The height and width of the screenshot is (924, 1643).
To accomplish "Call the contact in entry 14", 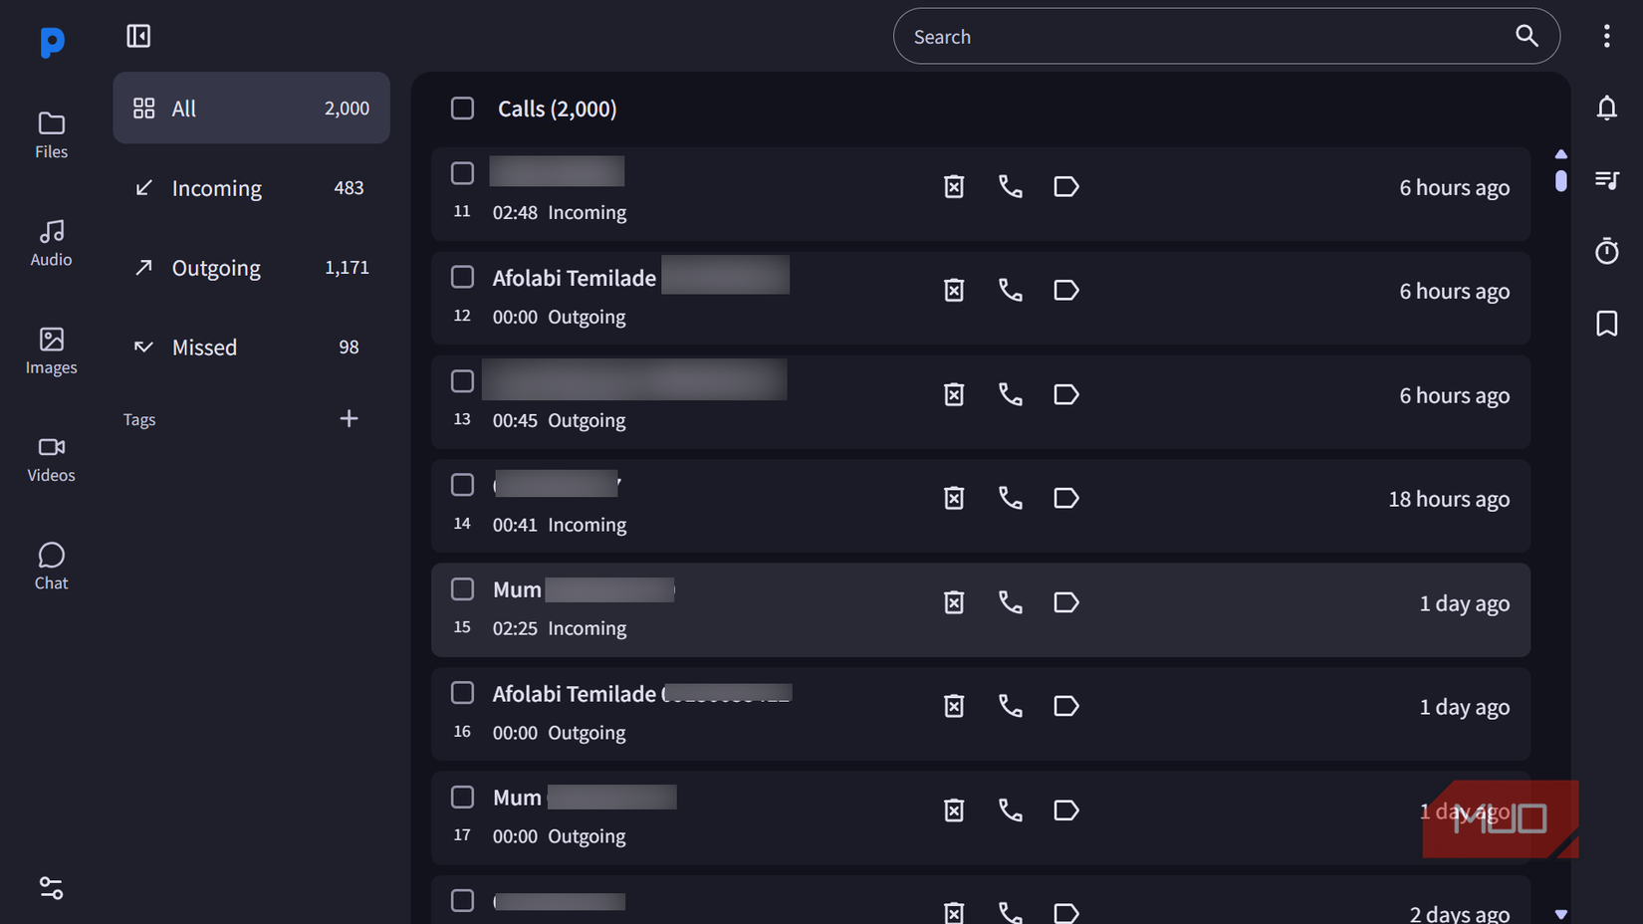I will click(x=1010, y=498).
